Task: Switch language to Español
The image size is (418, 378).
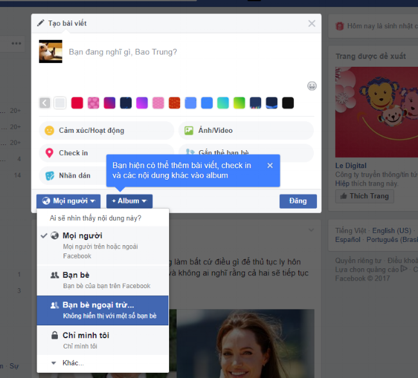Action: pyautogui.click(x=348, y=239)
